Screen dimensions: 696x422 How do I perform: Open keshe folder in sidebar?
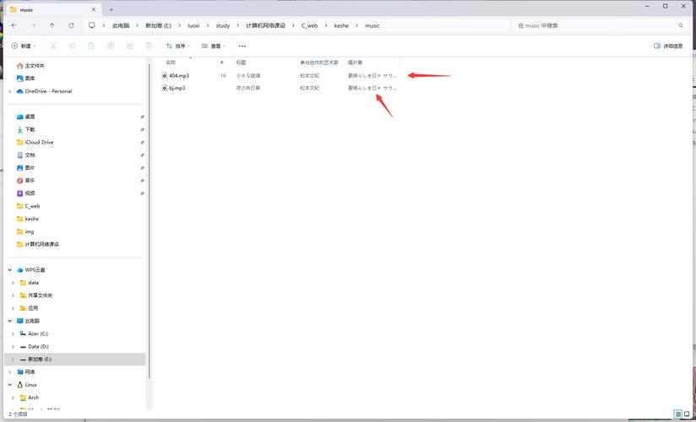pyautogui.click(x=28, y=219)
